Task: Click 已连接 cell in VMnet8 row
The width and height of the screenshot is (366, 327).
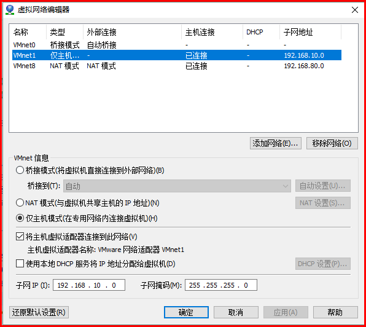Action: point(197,66)
